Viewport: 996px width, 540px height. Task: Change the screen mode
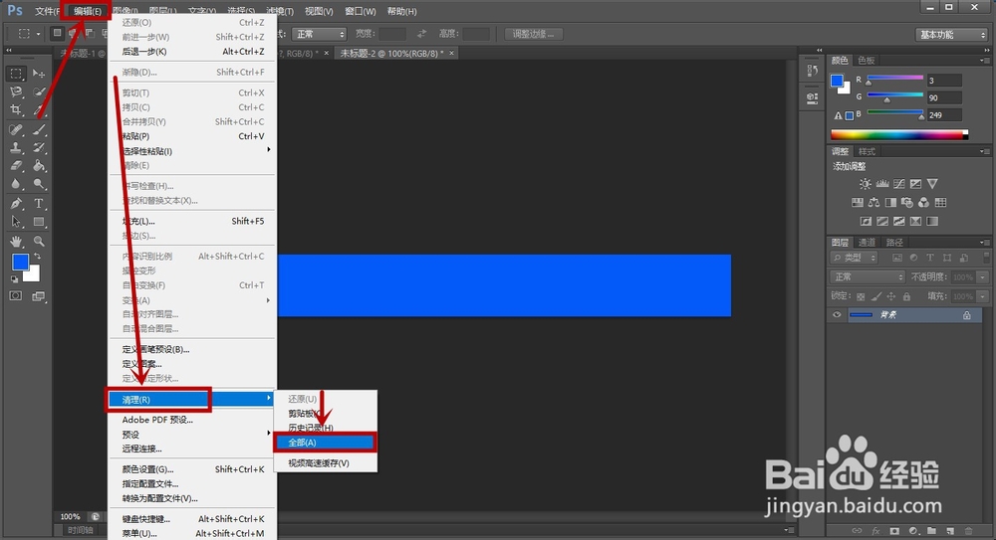click(39, 296)
